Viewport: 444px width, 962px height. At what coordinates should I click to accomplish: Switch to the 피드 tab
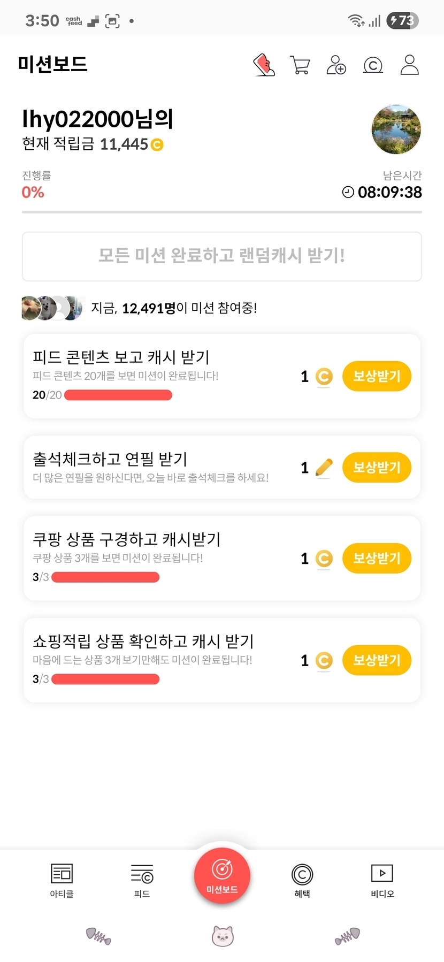click(142, 880)
